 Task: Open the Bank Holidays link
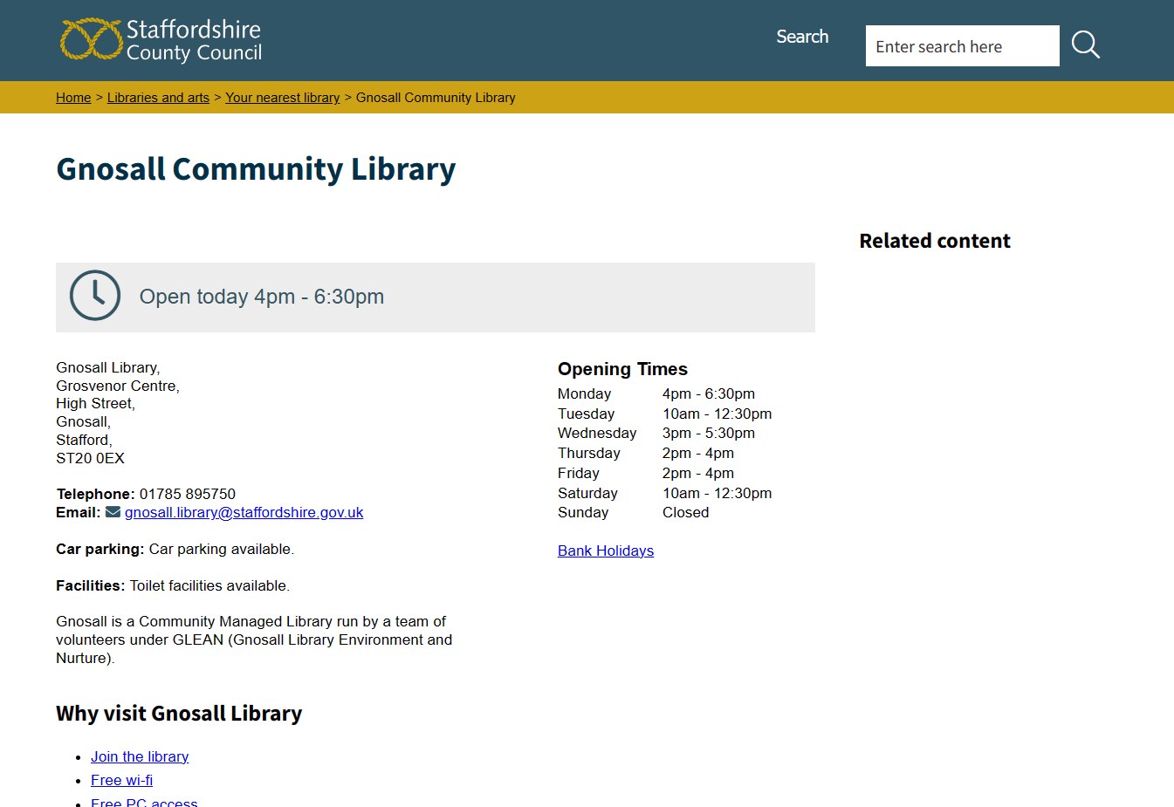605,551
